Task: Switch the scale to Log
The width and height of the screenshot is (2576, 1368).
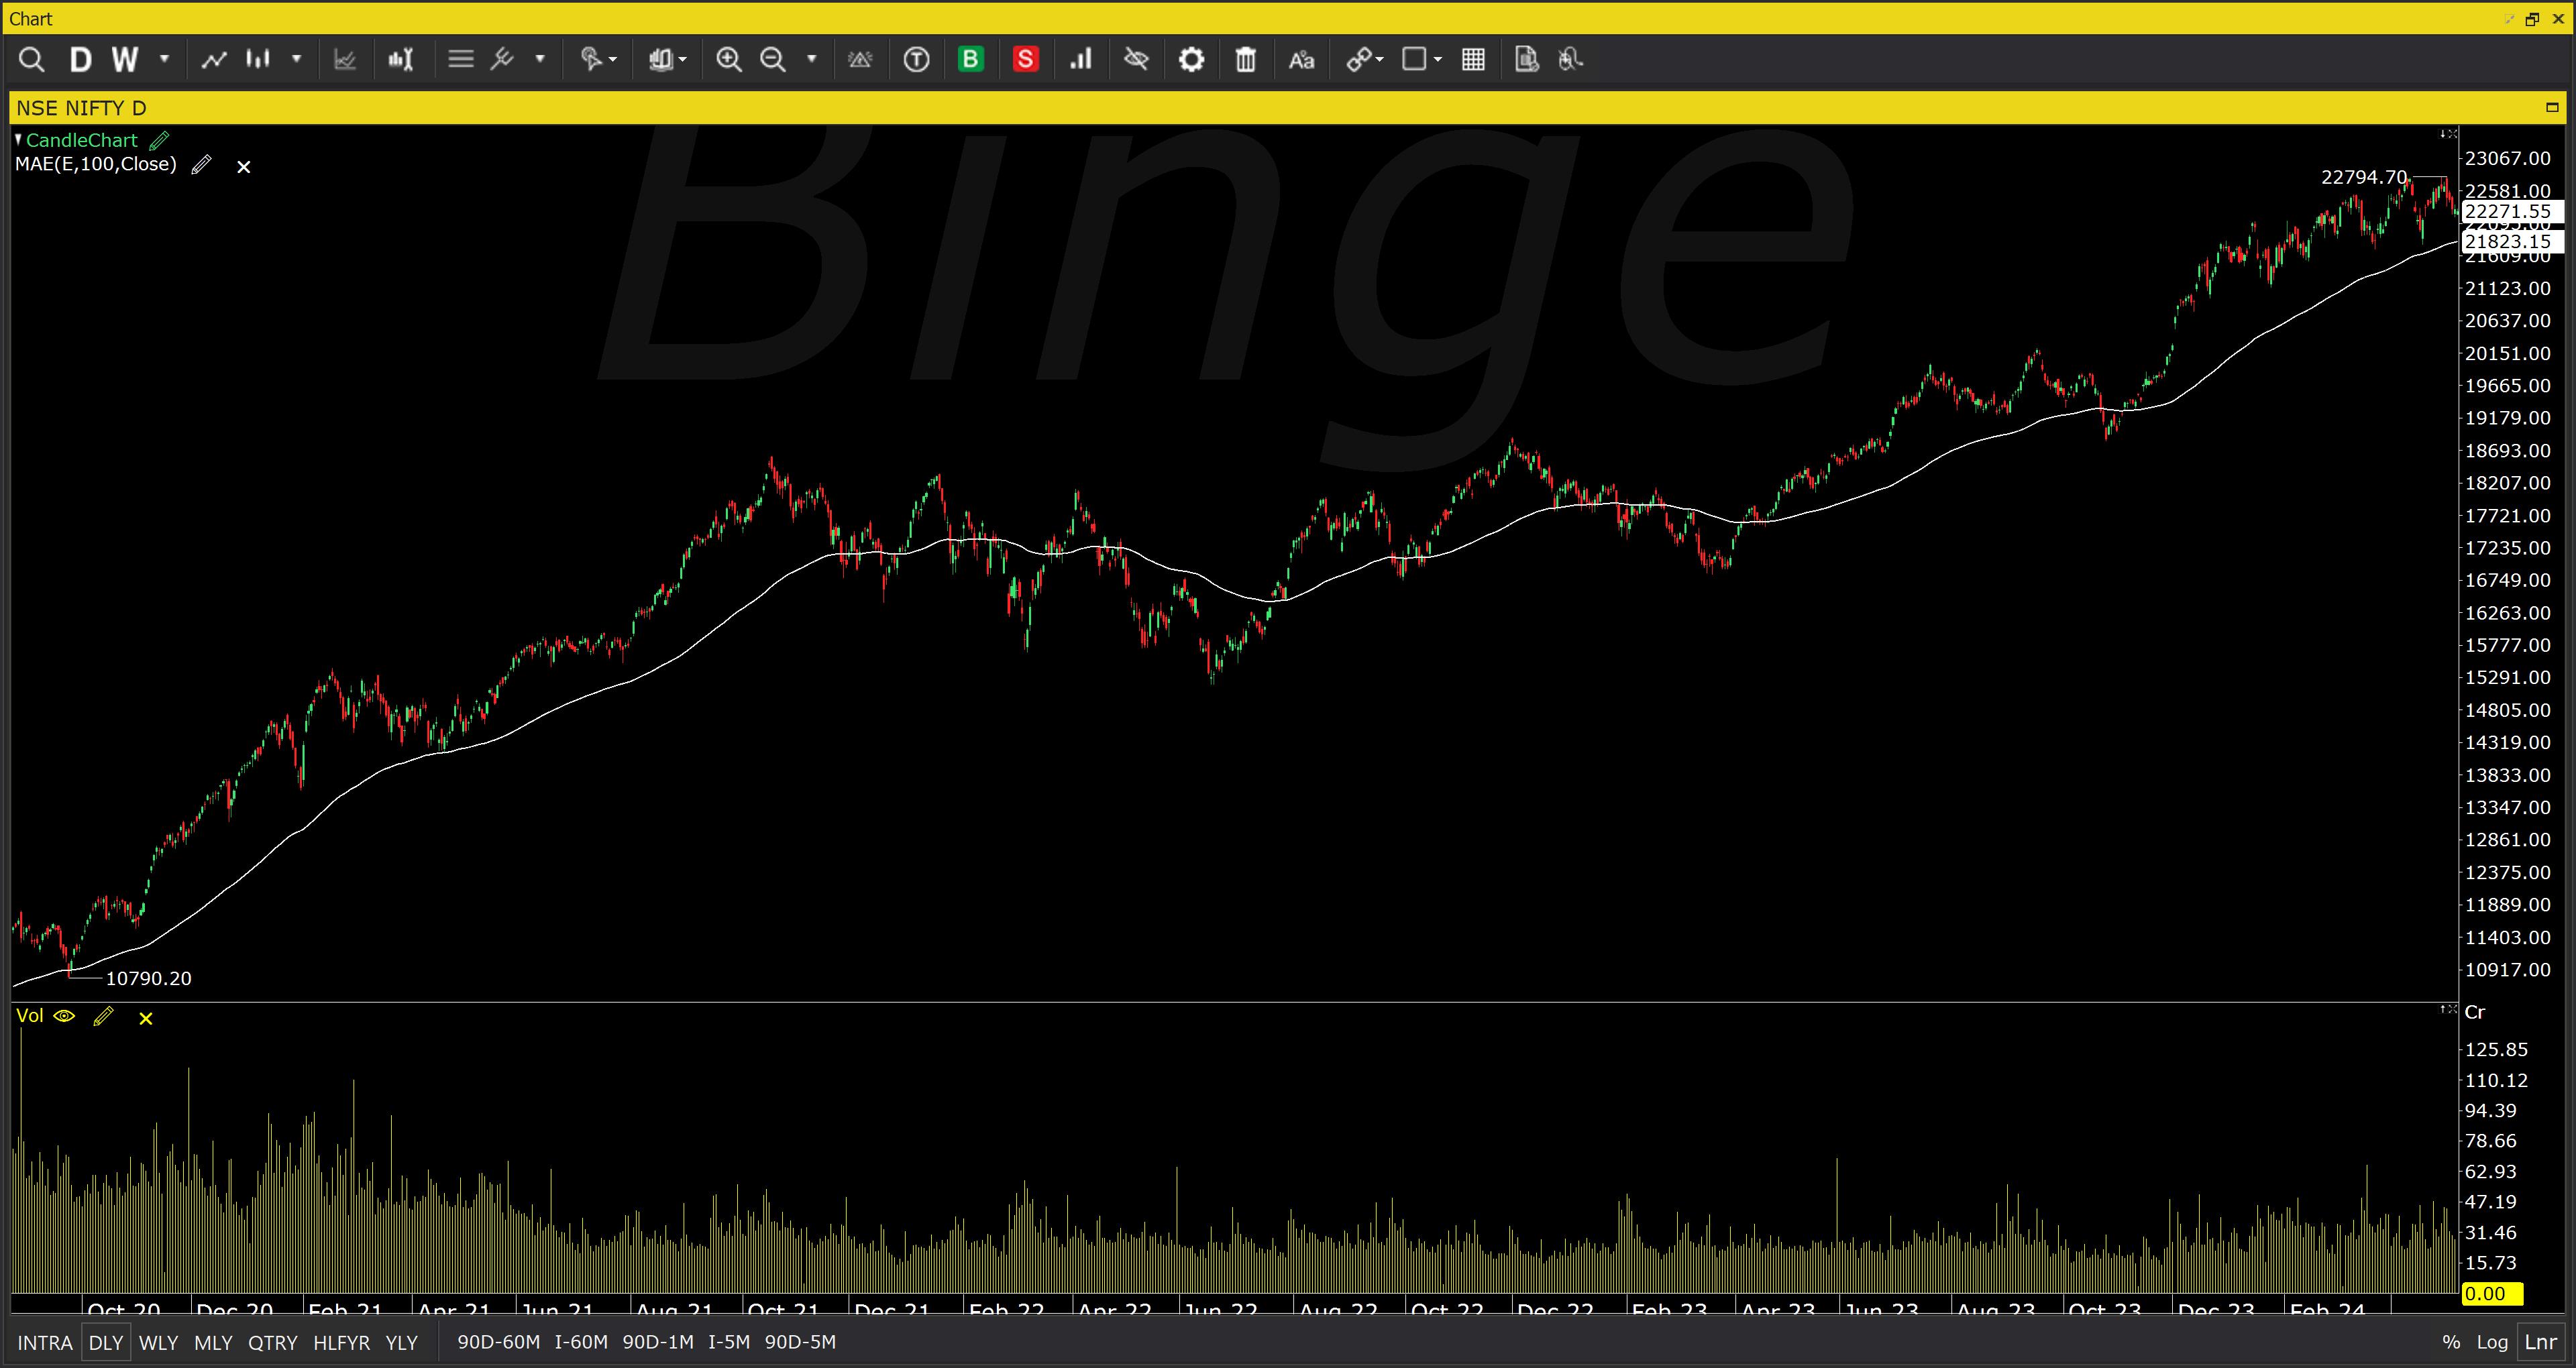Action: (2492, 1342)
